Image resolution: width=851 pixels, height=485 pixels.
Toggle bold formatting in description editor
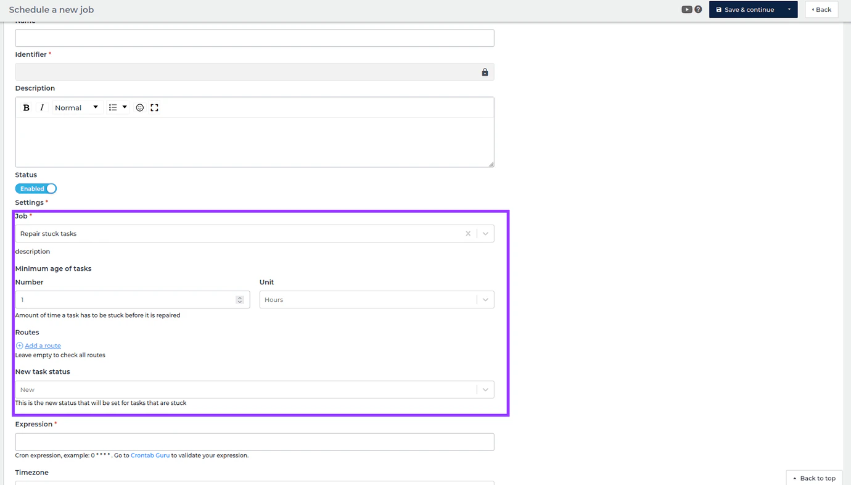pyautogui.click(x=26, y=107)
